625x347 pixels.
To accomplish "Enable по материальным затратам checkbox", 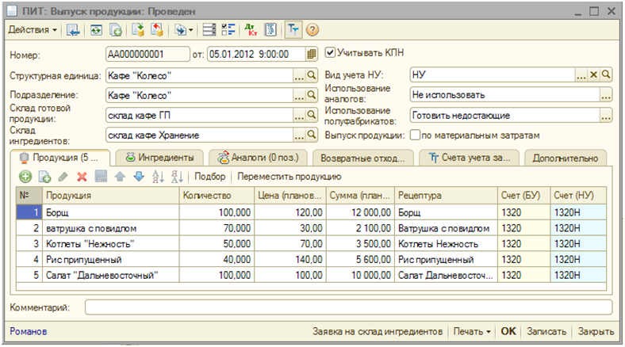I will 415,135.
